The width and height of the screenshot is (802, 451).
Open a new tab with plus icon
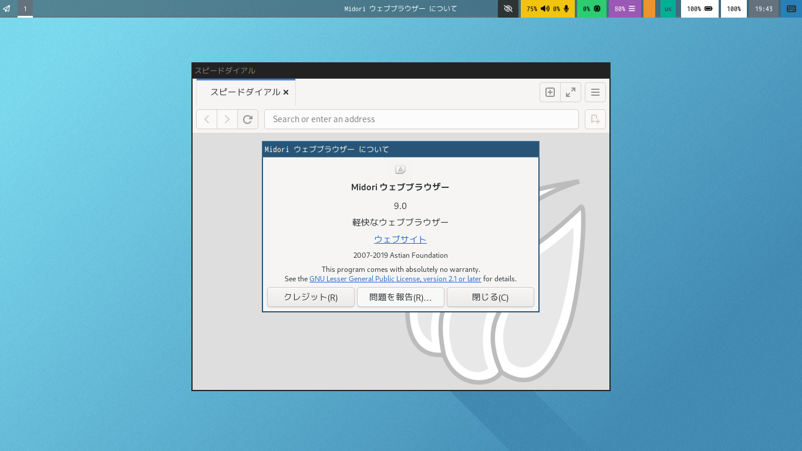coord(550,92)
